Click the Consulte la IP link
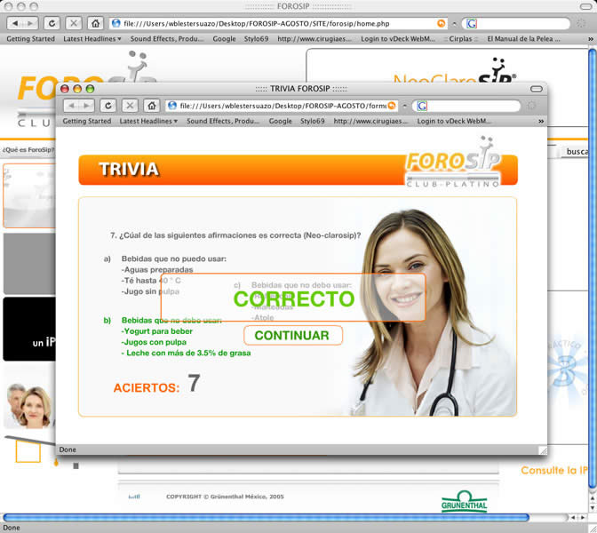597x533 pixels. (554, 471)
